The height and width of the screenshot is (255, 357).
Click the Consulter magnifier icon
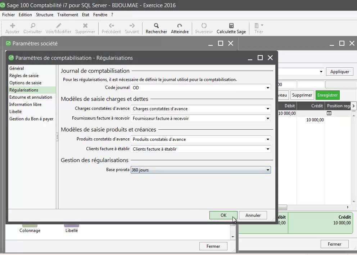click(x=33, y=26)
